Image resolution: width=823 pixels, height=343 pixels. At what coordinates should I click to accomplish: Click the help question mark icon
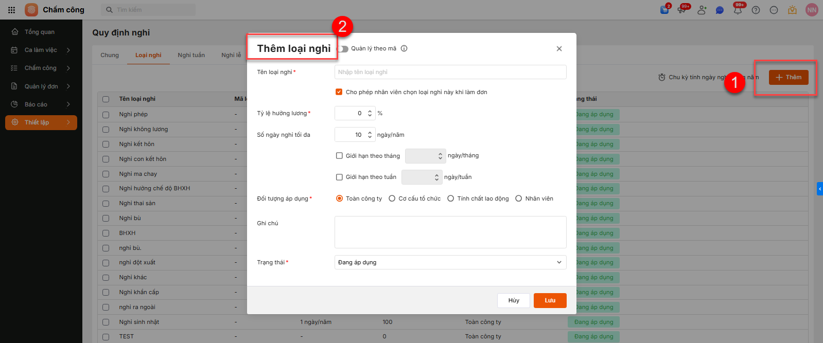coord(756,10)
